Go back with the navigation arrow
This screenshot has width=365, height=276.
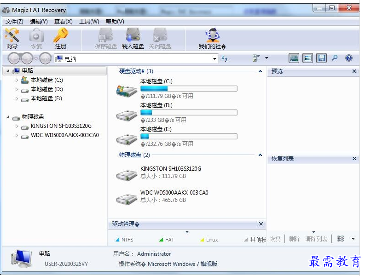[14, 58]
